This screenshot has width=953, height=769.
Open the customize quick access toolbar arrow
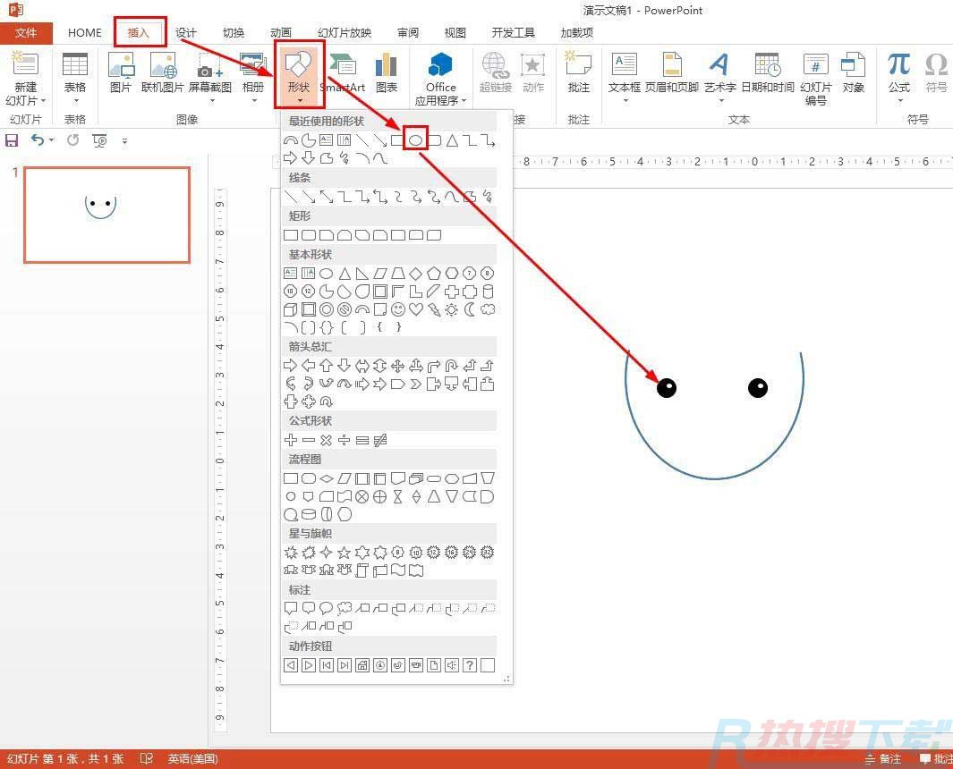point(124,140)
